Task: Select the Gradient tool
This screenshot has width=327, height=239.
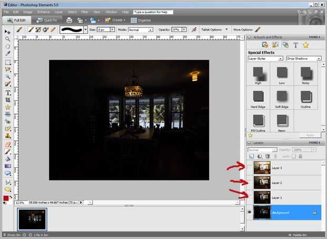Action: click(8, 166)
